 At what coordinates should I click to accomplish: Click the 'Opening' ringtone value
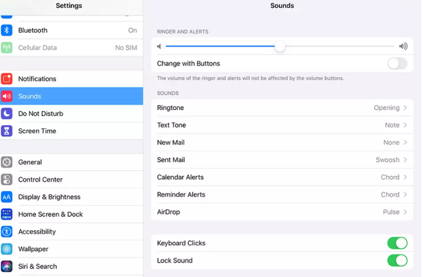(x=387, y=108)
